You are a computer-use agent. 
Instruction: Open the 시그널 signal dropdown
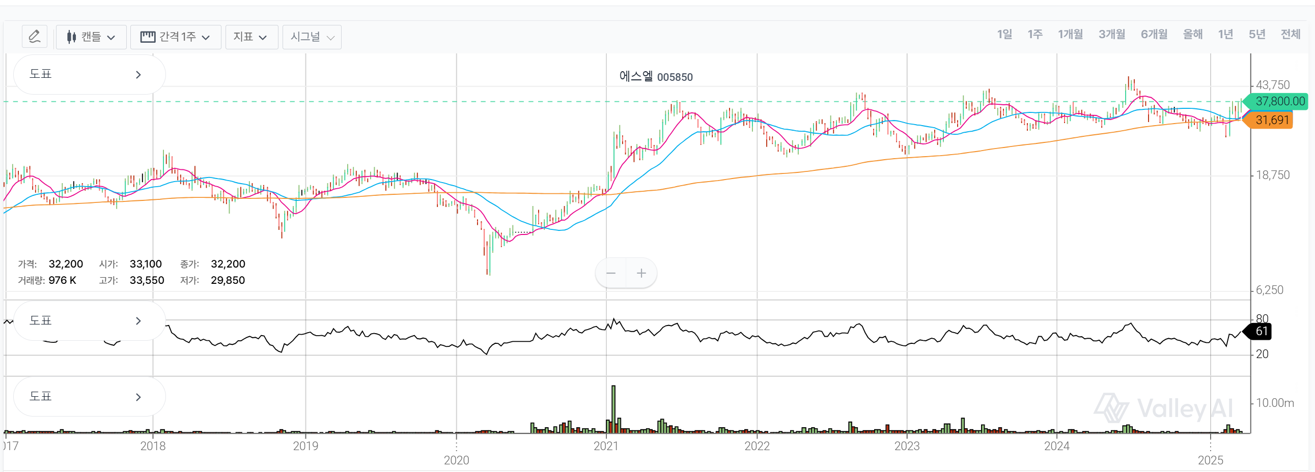click(312, 37)
